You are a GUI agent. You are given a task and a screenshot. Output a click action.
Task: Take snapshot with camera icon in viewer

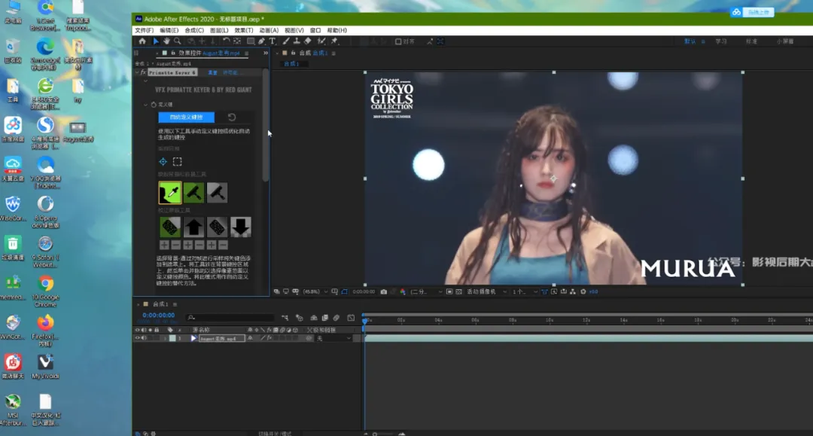[x=384, y=292]
